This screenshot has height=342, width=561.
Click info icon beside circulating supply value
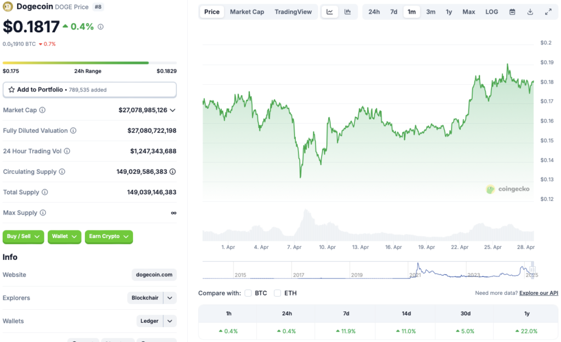tap(173, 172)
